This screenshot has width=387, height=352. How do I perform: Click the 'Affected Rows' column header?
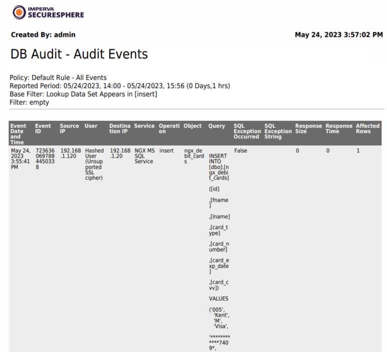click(x=367, y=129)
